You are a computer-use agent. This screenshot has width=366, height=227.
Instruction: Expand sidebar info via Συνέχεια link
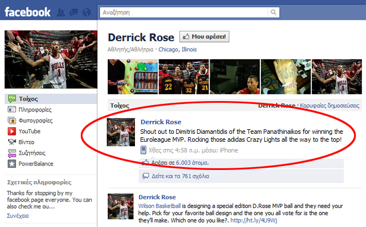[17, 216]
